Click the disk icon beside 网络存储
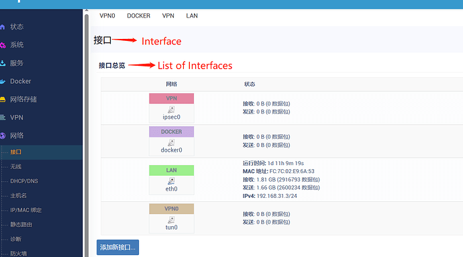This screenshot has width=463, height=257. [x=3, y=99]
